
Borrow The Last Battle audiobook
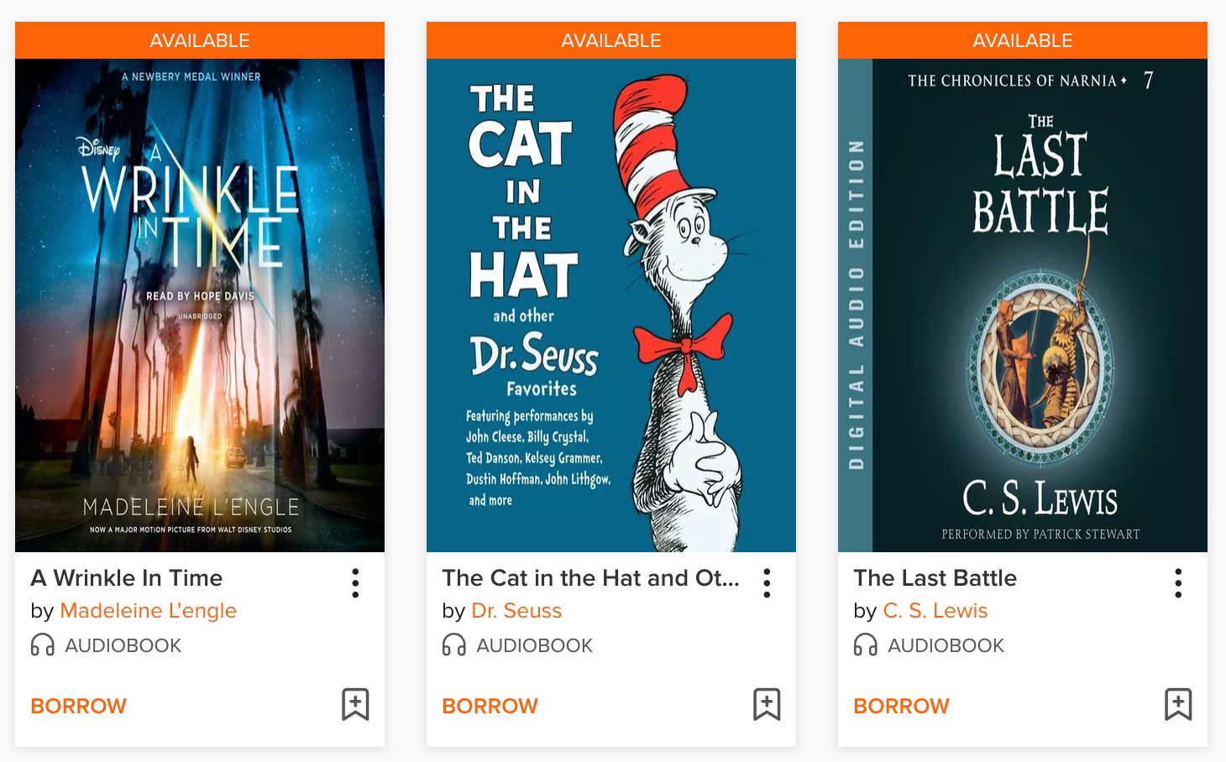click(x=901, y=706)
